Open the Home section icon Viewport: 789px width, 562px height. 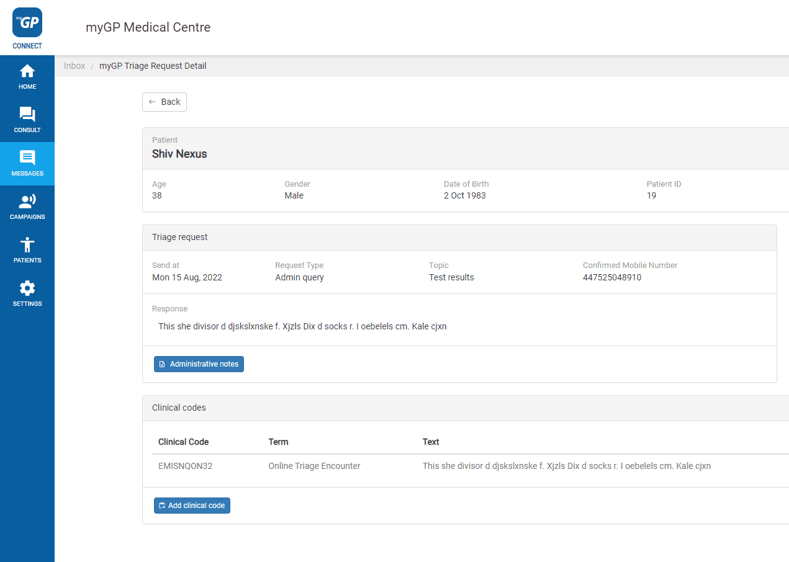coord(27,71)
